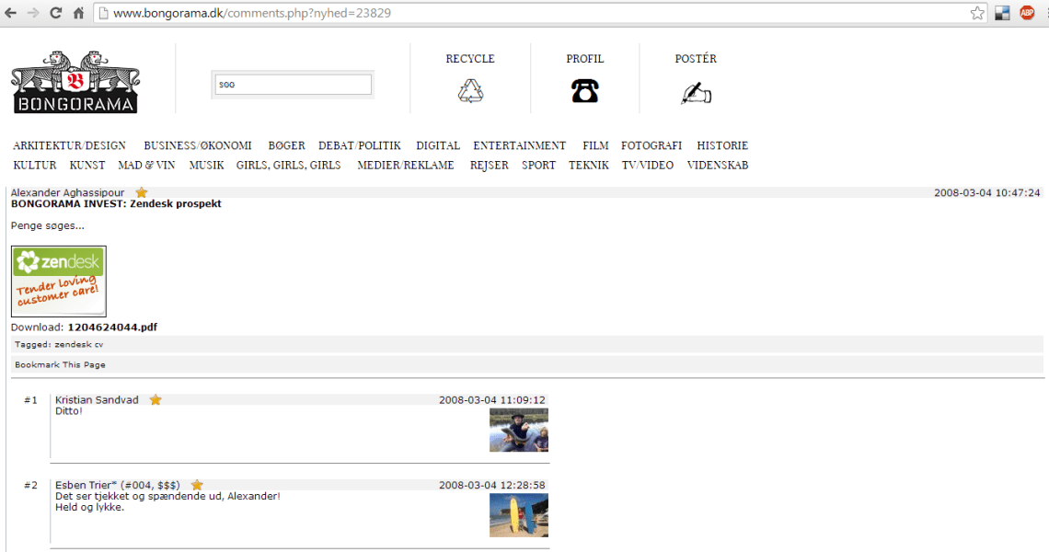The width and height of the screenshot is (1049, 552).
Task: Go to the GIRLS, GIRLS, GIRLS section
Action: (288, 165)
